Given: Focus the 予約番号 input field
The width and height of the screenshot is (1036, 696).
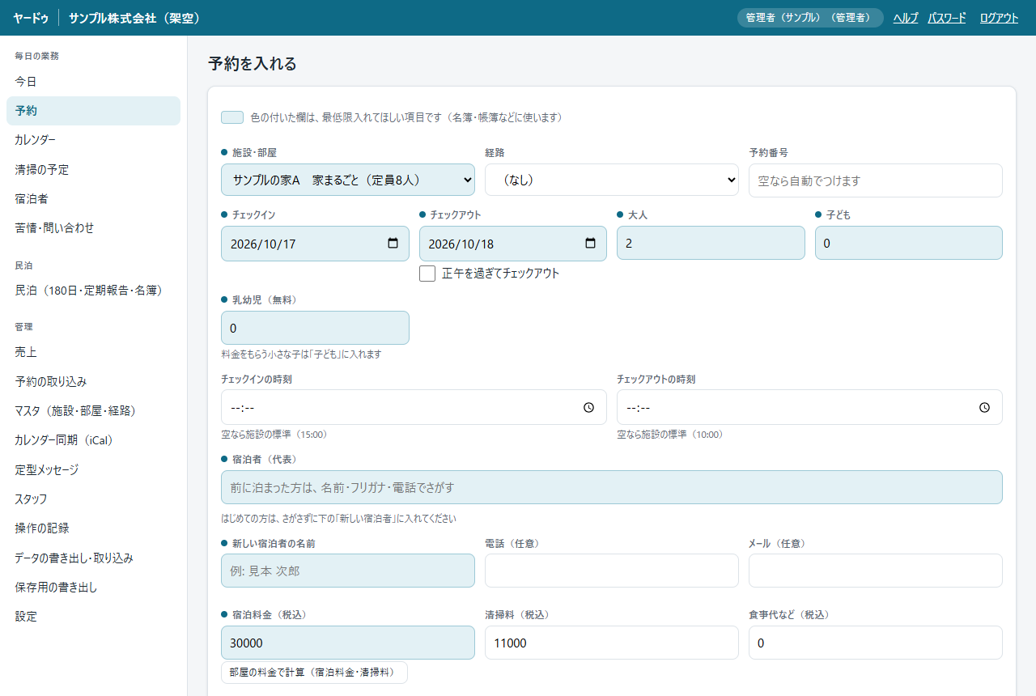Looking at the screenshot, I should point(876,180).
